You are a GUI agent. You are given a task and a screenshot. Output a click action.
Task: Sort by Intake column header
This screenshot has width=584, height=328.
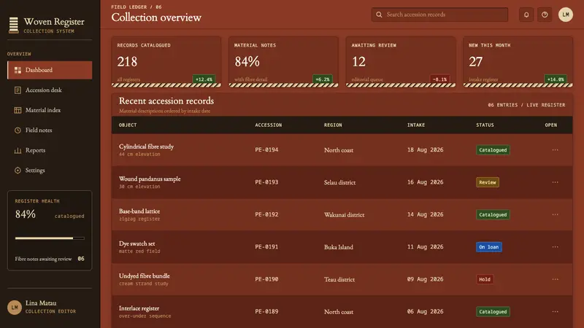point(416,125)
